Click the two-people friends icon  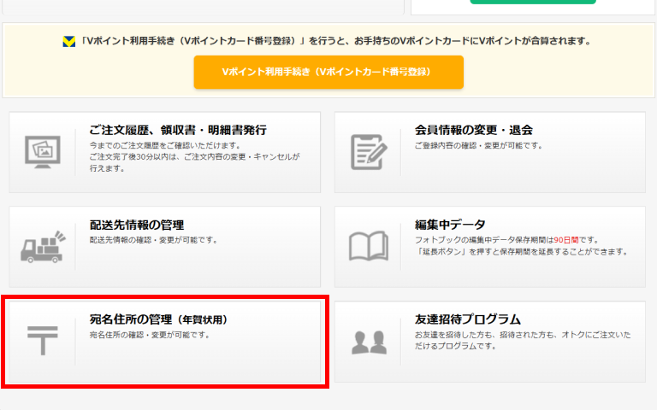tap(369, 343)
